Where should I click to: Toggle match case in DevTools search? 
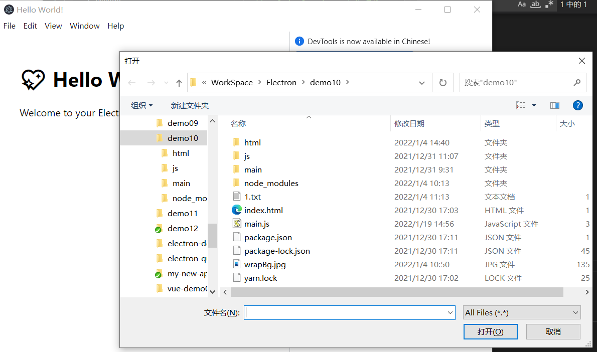tap(522, 5)
